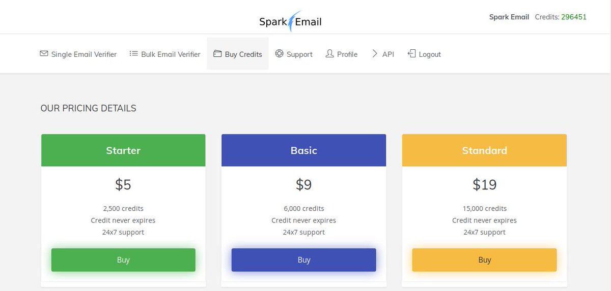Viewport: 611px width, 291px height.
Task: Click the lifebuoy icon beside Support
Action: pyautogui.click(x=279, y=53)
